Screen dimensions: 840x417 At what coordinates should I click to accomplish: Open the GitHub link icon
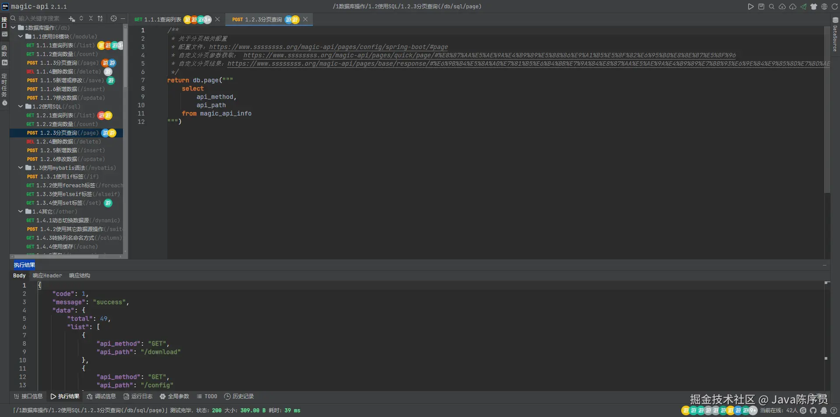813,410
